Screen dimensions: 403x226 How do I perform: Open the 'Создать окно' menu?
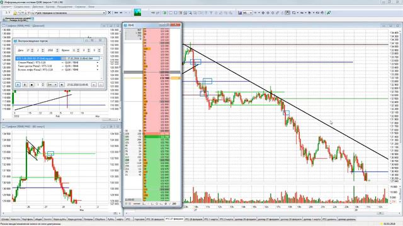coord(21,7)
